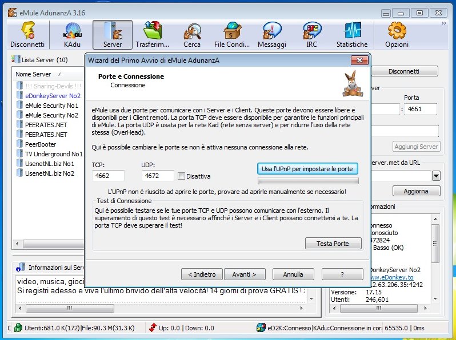This screenshot has height=340, width=456.
Task: Click the users icon in status bar
Action: click(x=18, y=327)
